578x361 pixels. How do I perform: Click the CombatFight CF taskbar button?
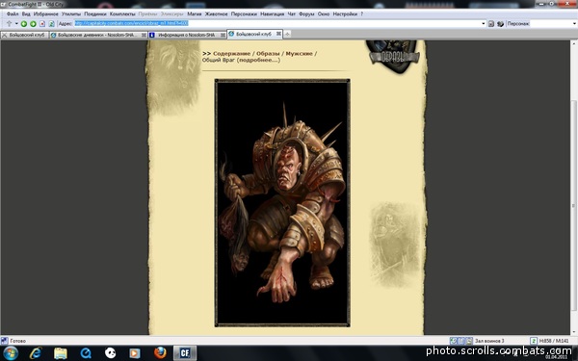(x=185, y=353)
